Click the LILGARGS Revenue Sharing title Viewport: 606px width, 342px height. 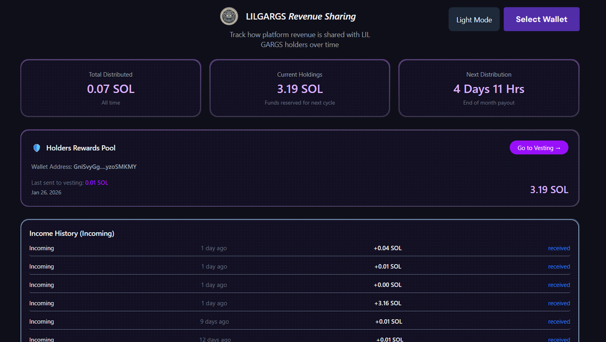pyautogui.click(x=300, y=16)
